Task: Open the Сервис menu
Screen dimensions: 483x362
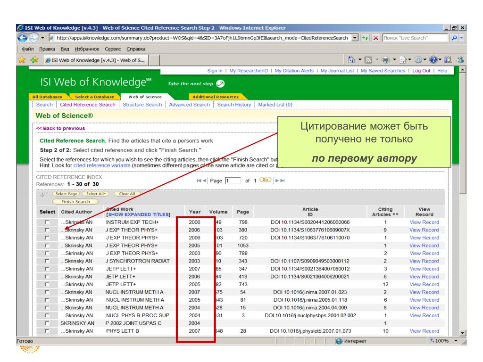Action: (x=113, y=49)
